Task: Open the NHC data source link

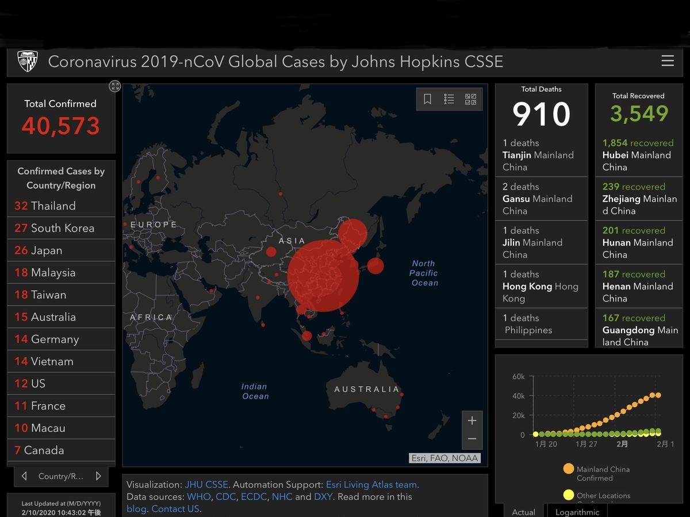Action: tap(282, 496)
